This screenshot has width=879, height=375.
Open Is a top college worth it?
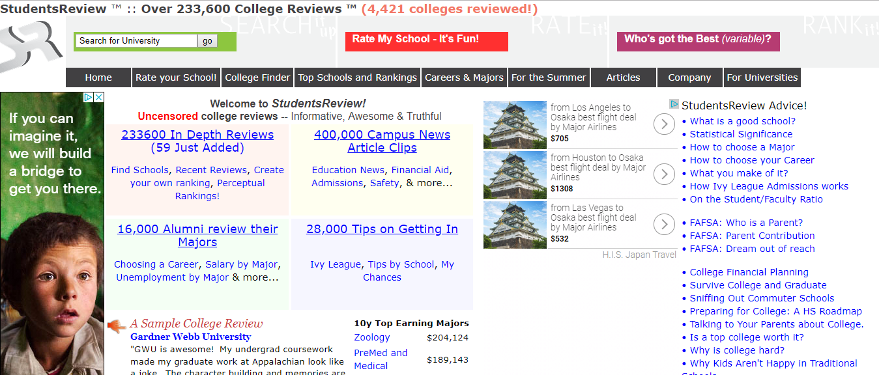[x=747, y=337]
